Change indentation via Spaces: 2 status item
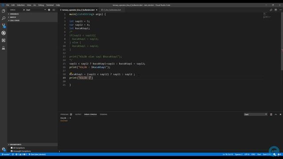The width and height of the screenshot is (283, 159). coord(239,155)
